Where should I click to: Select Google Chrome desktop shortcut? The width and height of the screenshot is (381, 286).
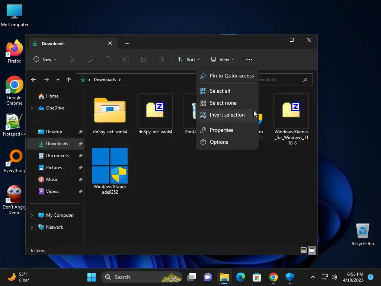[15, 90]
